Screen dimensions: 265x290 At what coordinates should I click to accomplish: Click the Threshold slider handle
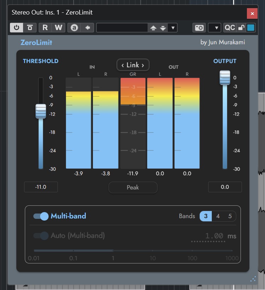(41, 111)
